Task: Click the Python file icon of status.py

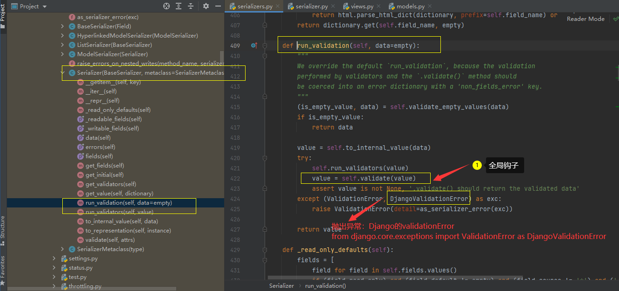Action: [x=64, y=268]
